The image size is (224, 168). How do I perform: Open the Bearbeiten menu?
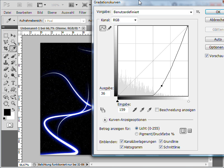click(x=24, y=13)
